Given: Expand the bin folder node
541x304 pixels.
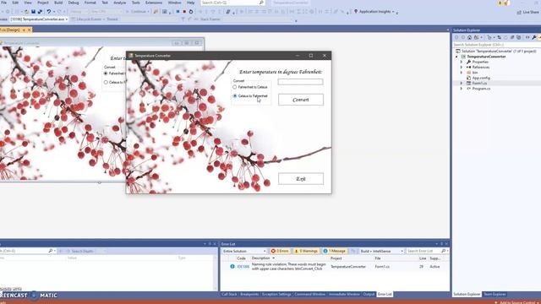Looking at the screenshot, I should pyautogui.click(x=462, y=73).
